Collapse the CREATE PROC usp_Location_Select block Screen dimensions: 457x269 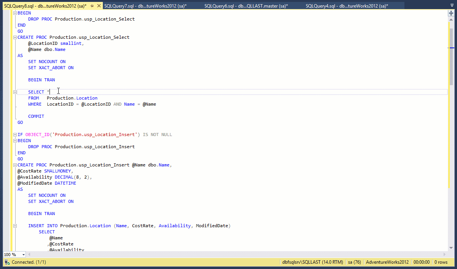pyautogui.click(x=15, y=37)
